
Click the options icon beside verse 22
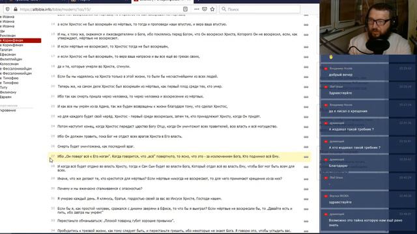[306, 107]
